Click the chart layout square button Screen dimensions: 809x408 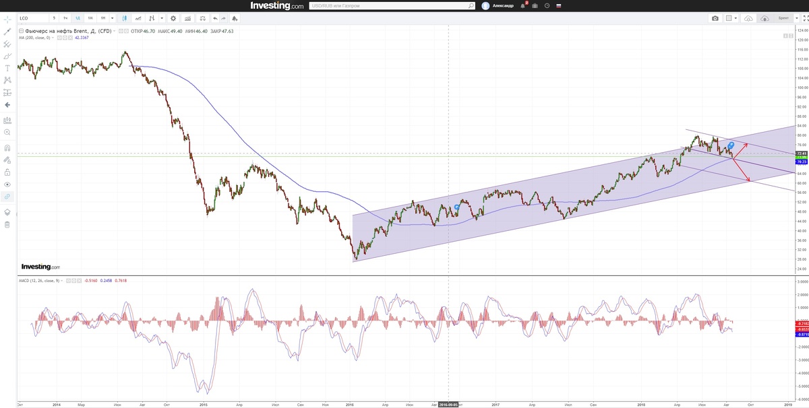(729, 18)
